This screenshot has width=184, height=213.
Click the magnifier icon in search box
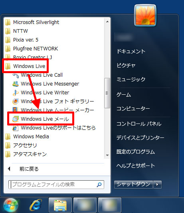[99, 185]
